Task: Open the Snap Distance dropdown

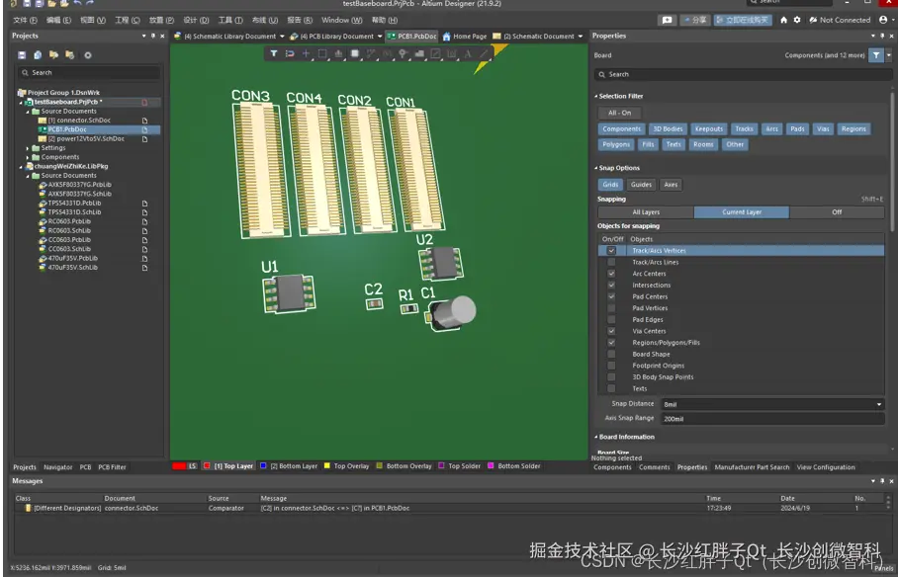Action: tap(878, 404)
